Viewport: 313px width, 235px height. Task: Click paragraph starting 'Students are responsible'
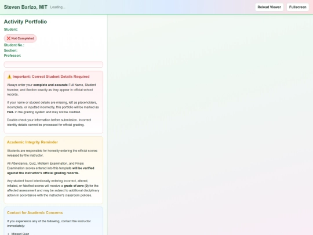[52, 153]
